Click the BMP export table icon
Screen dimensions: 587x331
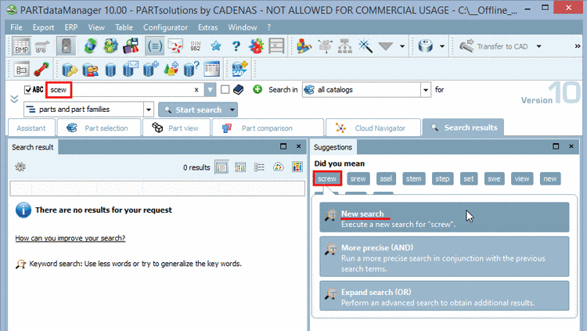click(x=21, y=46)
